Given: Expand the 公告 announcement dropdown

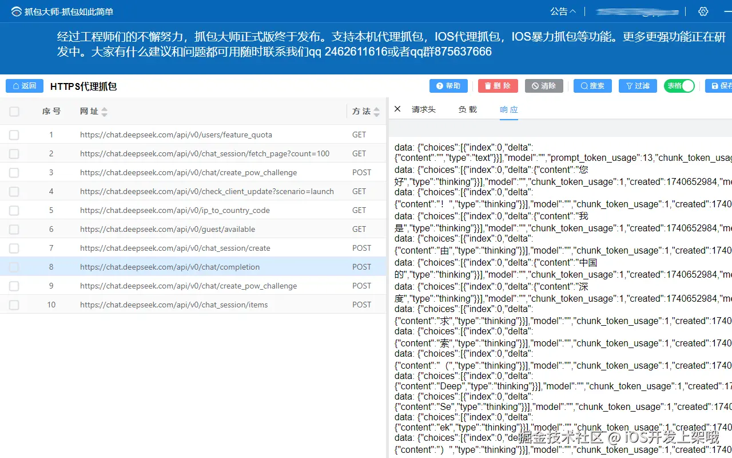Looking at the screenshot, I should click(563, 11).
